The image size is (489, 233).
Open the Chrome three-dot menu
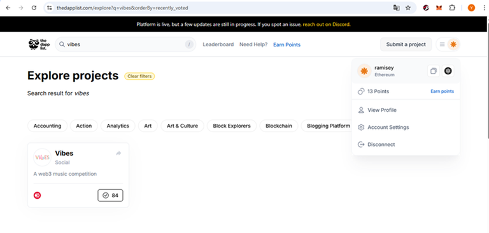pos(485,8)
